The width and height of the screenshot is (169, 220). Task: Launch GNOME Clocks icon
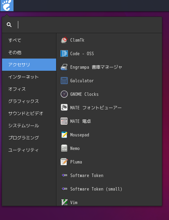tap(64, 94)
